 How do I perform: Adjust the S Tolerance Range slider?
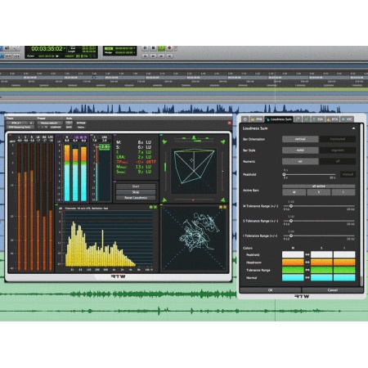[x=291, y=221]
